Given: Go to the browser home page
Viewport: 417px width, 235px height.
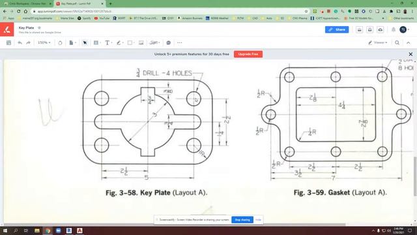Looking at the screenshot, I should click(x=25, y=12).
